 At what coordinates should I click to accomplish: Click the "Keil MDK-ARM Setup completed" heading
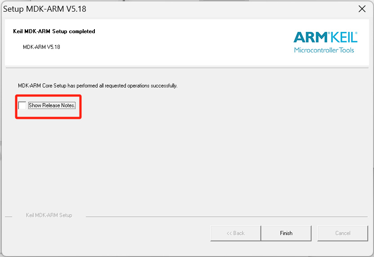tap(54, 31)
